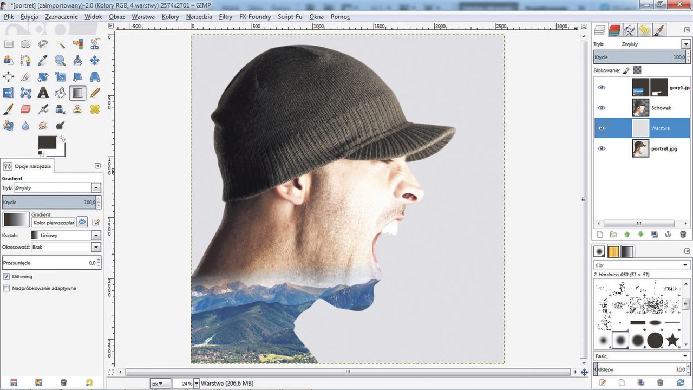This screenshot has height=390, width=693.
Task: Select the Paintbrush tool
Action: click(x=9, y=109)
